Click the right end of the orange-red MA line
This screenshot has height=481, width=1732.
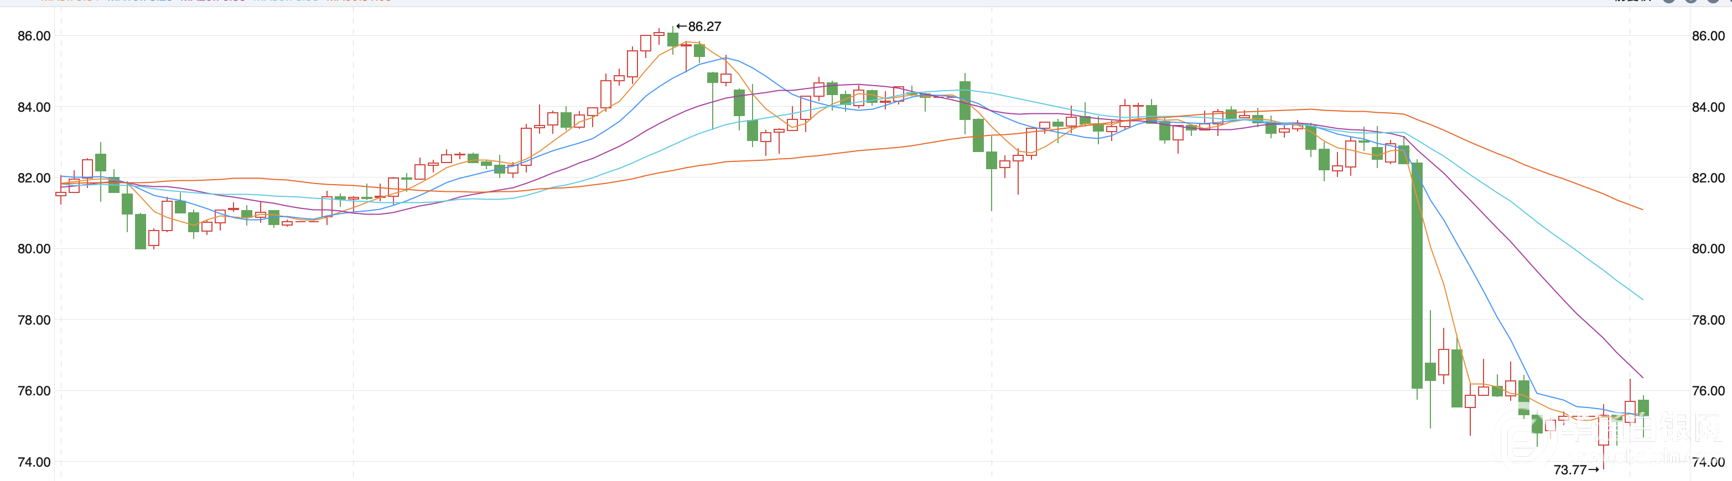1641,209
